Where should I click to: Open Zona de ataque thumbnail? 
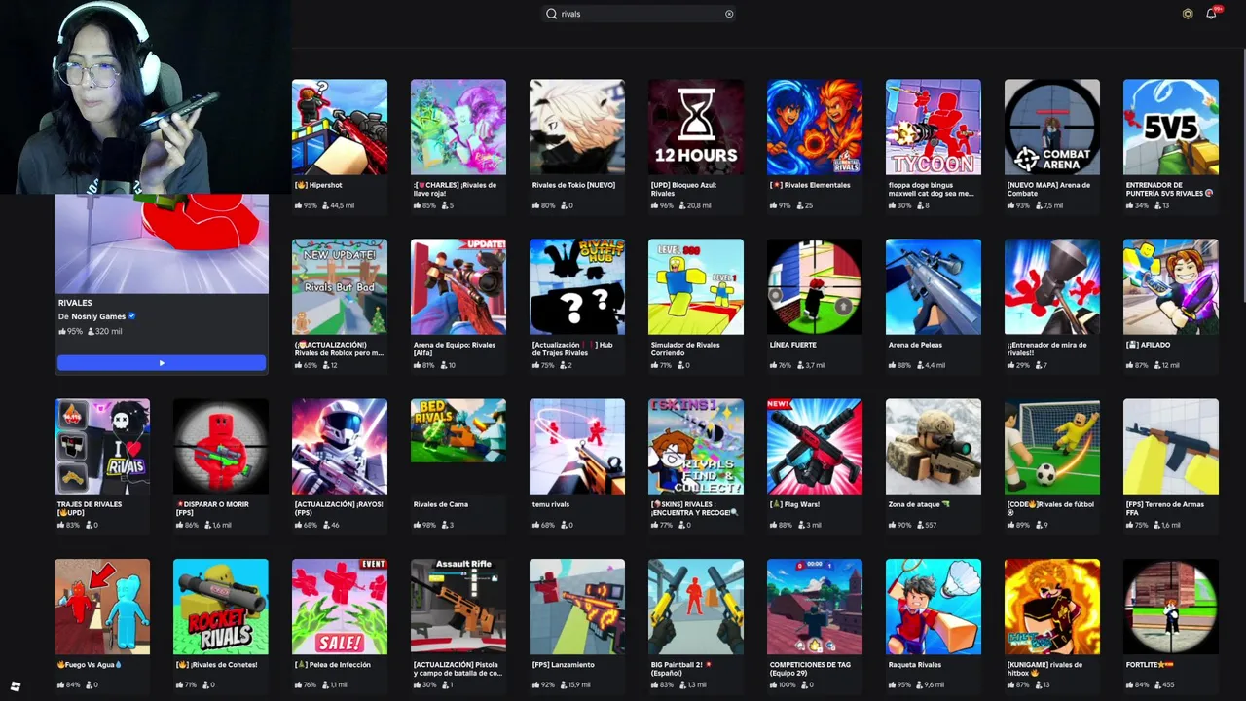(934, 447)
